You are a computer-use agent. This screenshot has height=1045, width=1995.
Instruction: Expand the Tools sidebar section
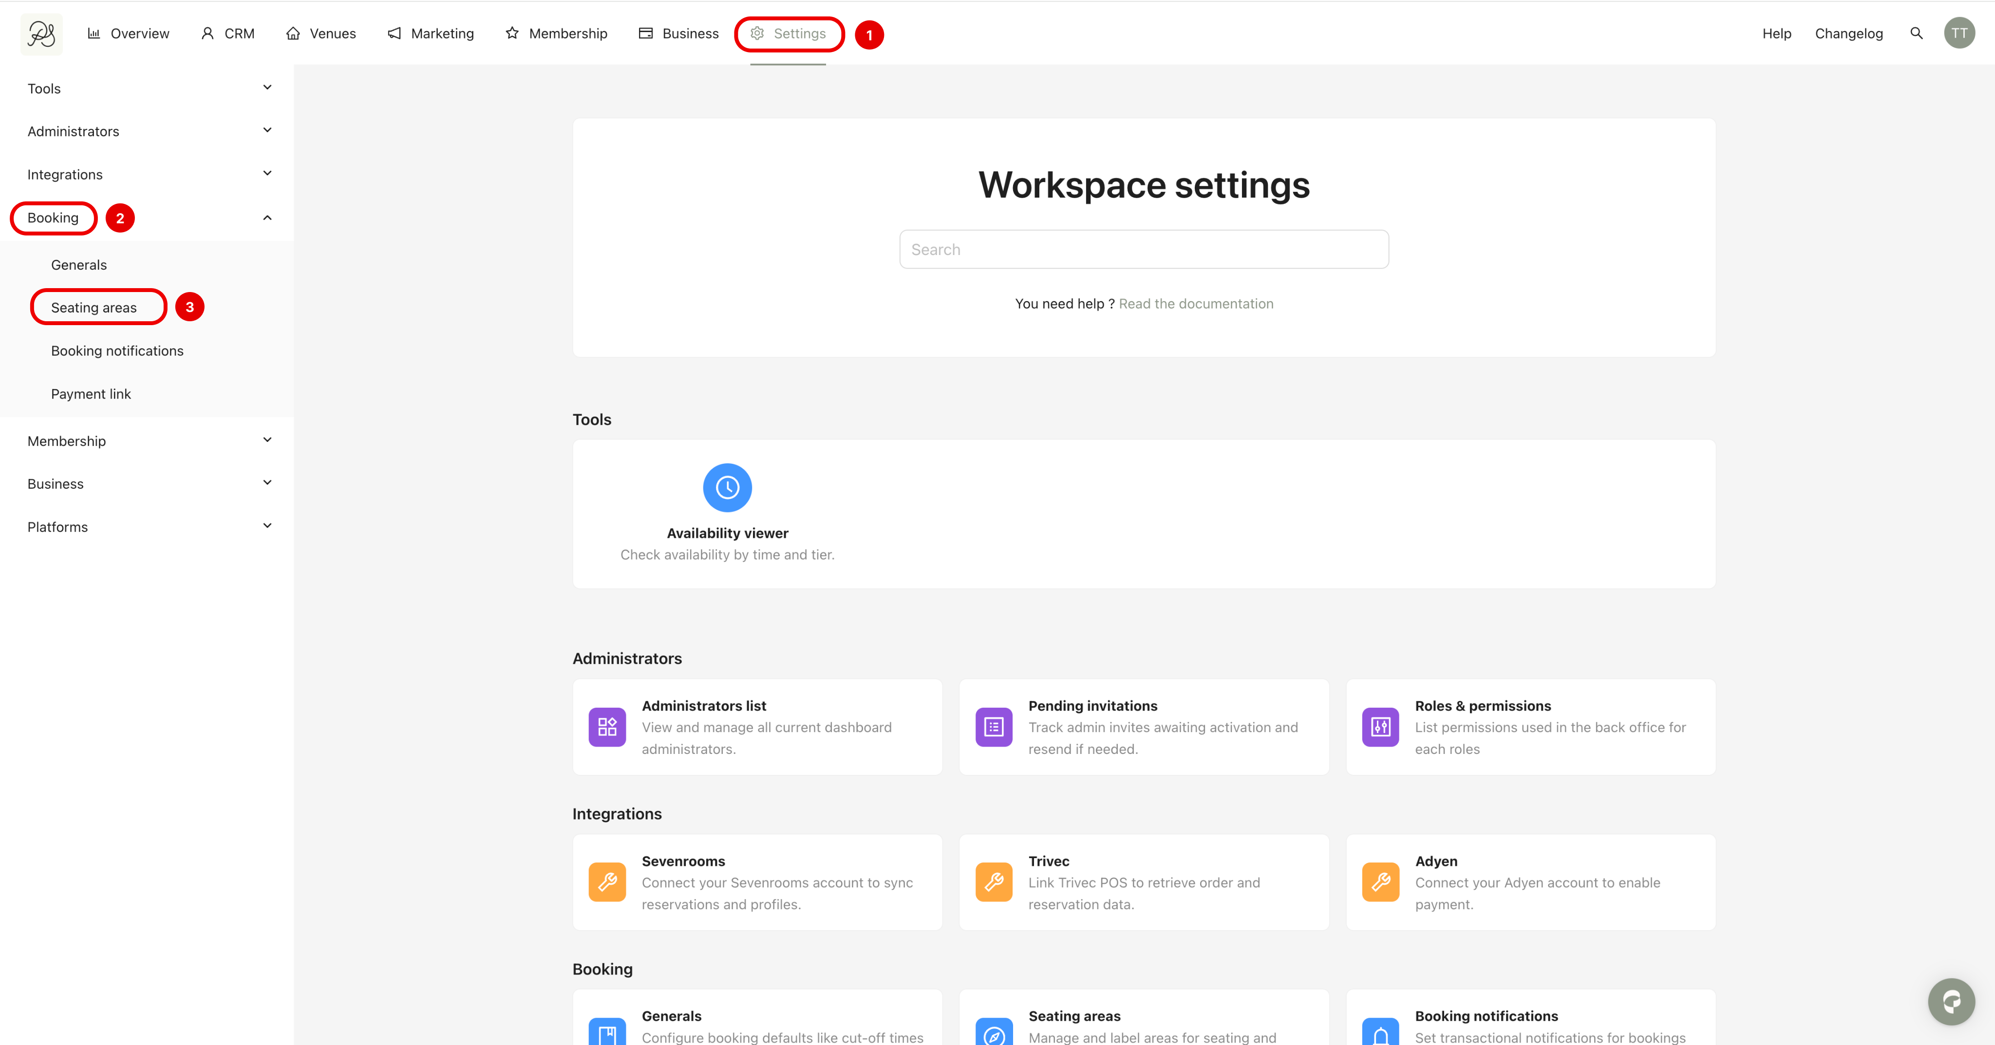point(267,88)
